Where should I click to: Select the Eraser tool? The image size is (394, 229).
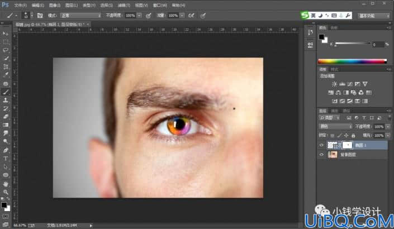click(x=6, y=117)
